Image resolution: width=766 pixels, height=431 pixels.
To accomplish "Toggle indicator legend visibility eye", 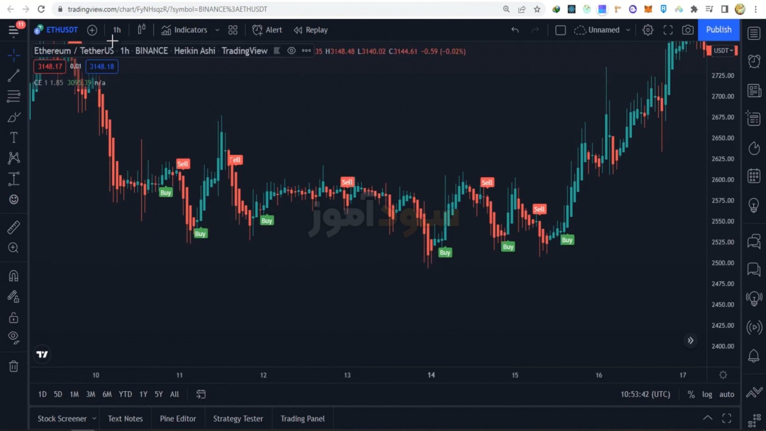I will click(292, 51).
